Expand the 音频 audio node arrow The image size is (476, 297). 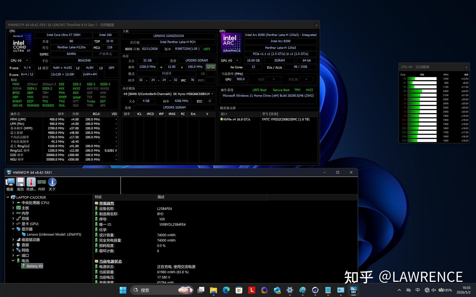(13, 245)
